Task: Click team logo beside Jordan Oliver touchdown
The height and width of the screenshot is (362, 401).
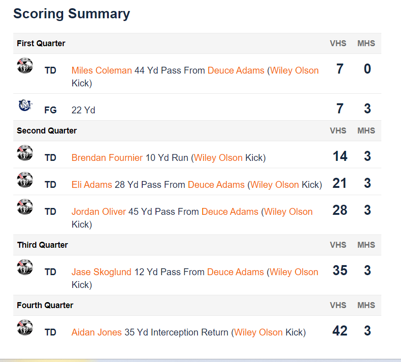Action: (25, 207)
